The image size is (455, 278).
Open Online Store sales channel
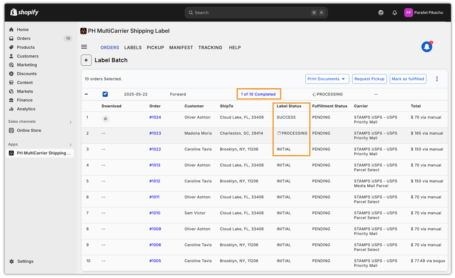pos(29,130)
